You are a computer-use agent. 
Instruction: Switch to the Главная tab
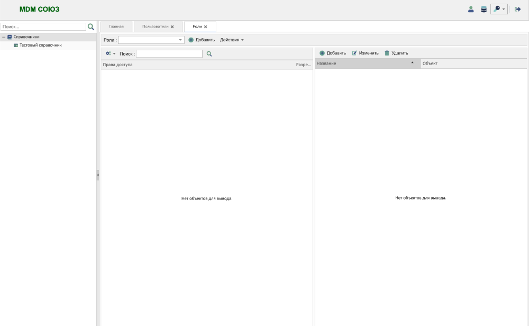(x=116, y=26)
